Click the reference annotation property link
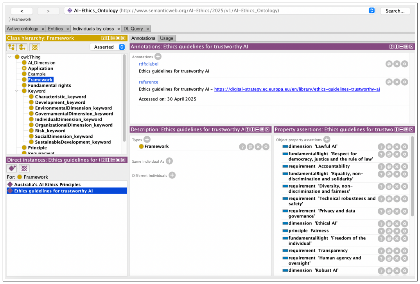The image size is (420, 284). (148, 82)
